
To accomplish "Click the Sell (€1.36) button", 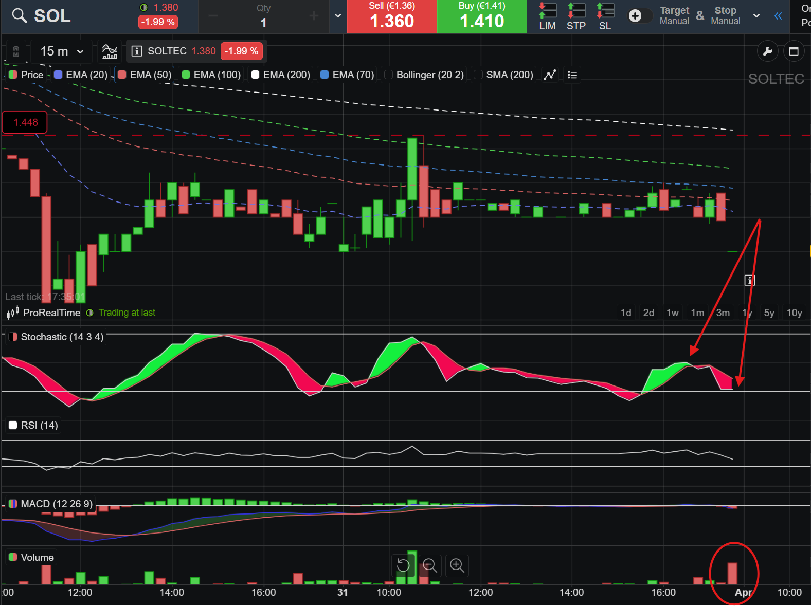I will (x=392, y=16).
